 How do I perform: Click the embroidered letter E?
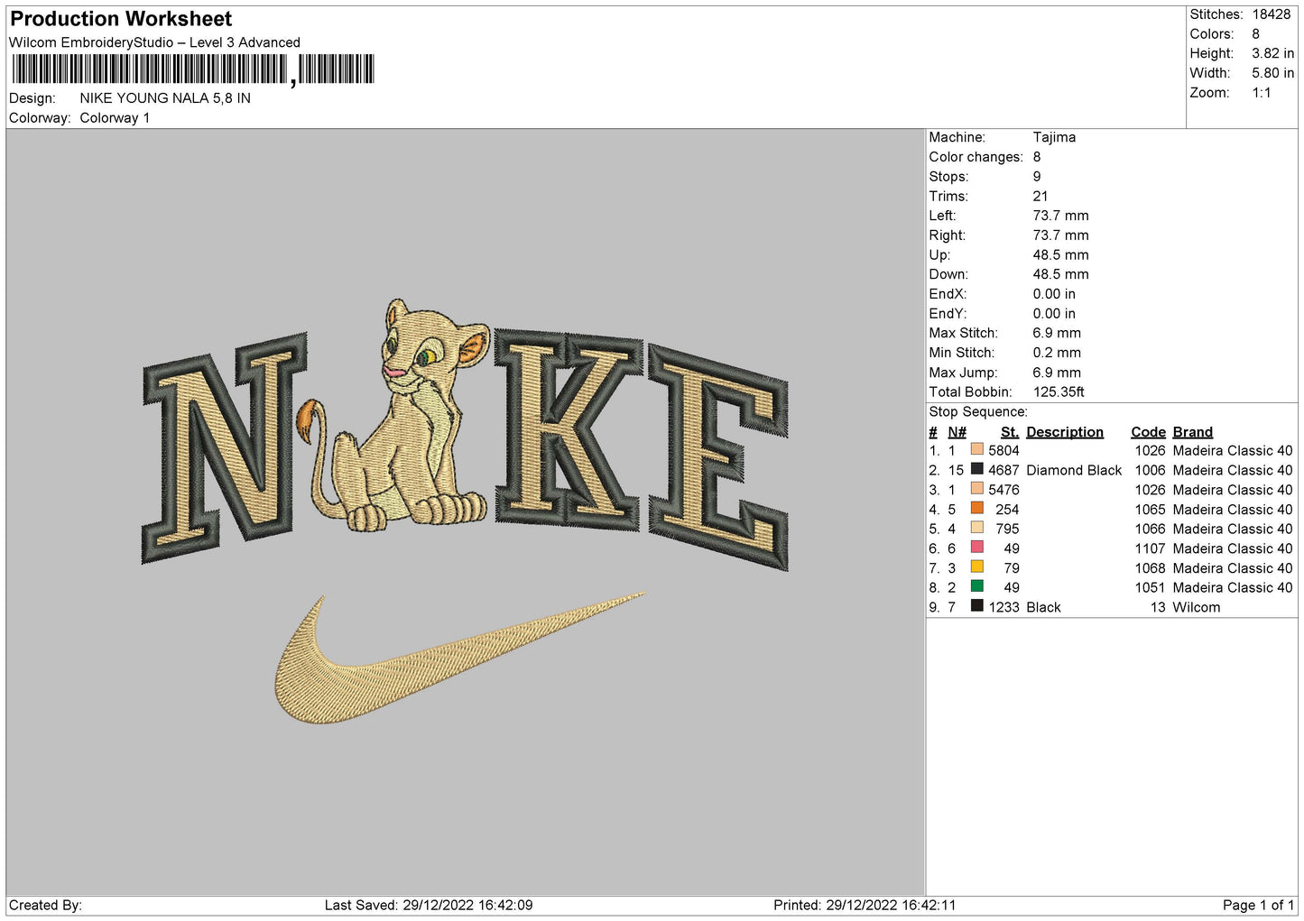pyautogui.click(x=717, y=456)
